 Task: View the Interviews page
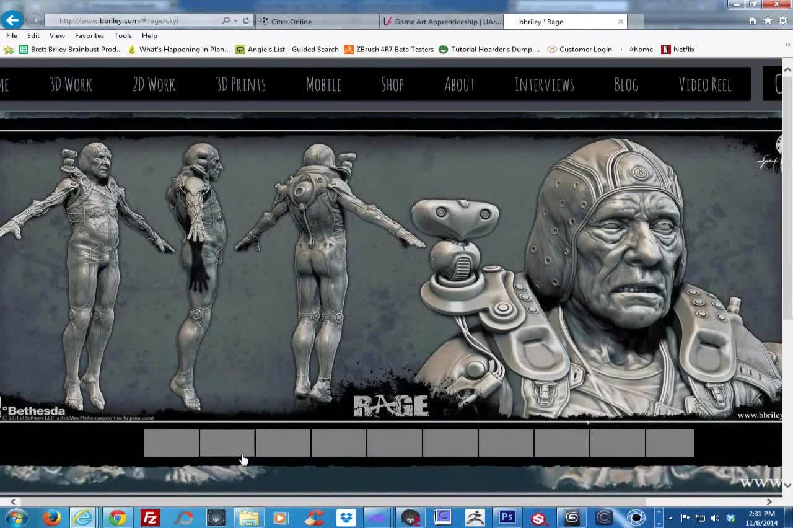tap(545, 84)
